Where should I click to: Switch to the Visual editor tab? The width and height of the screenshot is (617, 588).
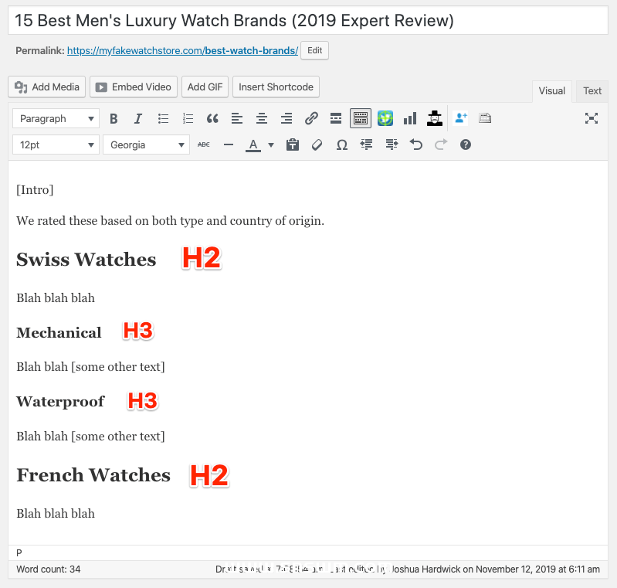click(551, 91)
